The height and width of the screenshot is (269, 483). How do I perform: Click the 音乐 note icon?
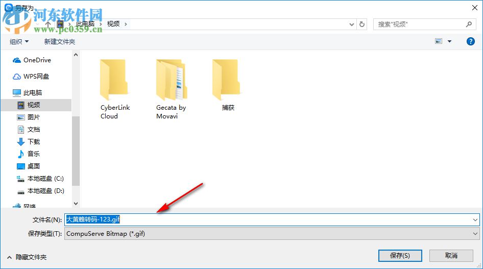point(20,154)
